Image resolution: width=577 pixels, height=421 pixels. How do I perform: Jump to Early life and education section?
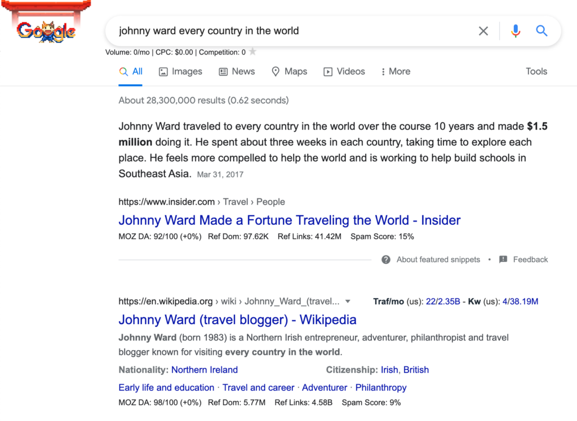(x=166, y=388)
